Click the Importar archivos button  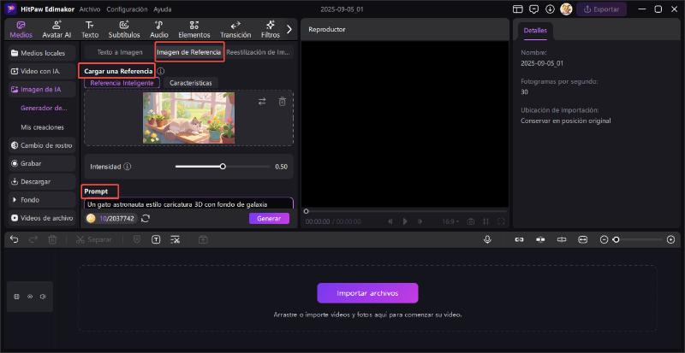(x=367, y=293)
